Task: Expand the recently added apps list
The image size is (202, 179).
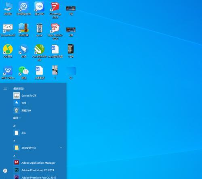Action: click(17, 118)
